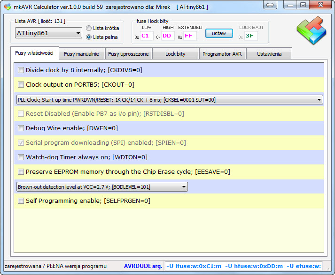Click the EXTENDED label
This screenshot has width=335, height=275.
[x=190, y=28]
